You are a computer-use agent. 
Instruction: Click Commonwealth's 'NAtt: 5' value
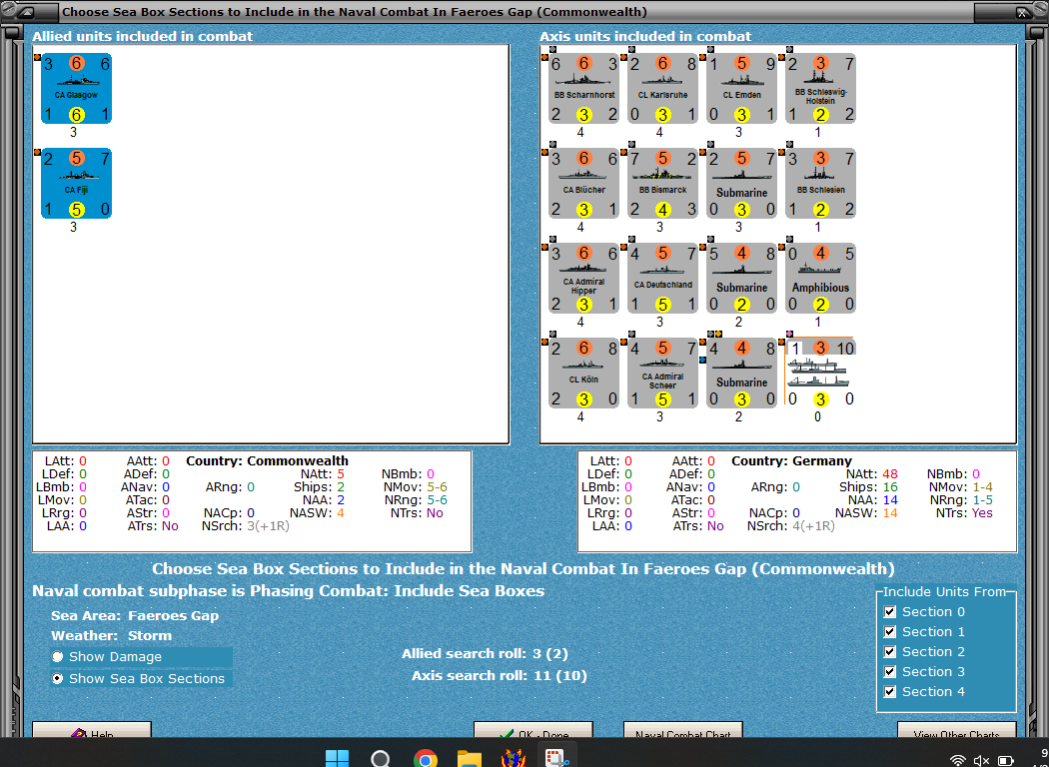323,474
